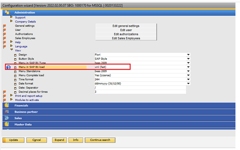The height and width of the screenshot is (150, 240).
Task: Open the blue help question mark icon
Action: [8, 67]
